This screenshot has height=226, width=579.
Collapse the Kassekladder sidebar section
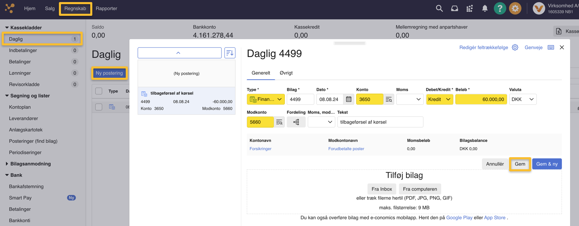coord(7,28)
